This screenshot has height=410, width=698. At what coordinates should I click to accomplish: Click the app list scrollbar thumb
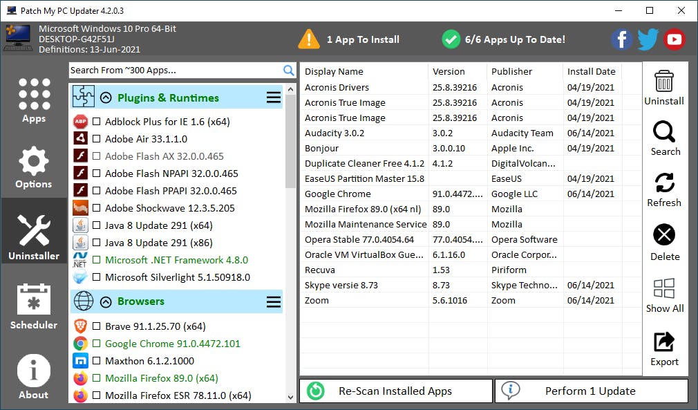tap(290, 142)
